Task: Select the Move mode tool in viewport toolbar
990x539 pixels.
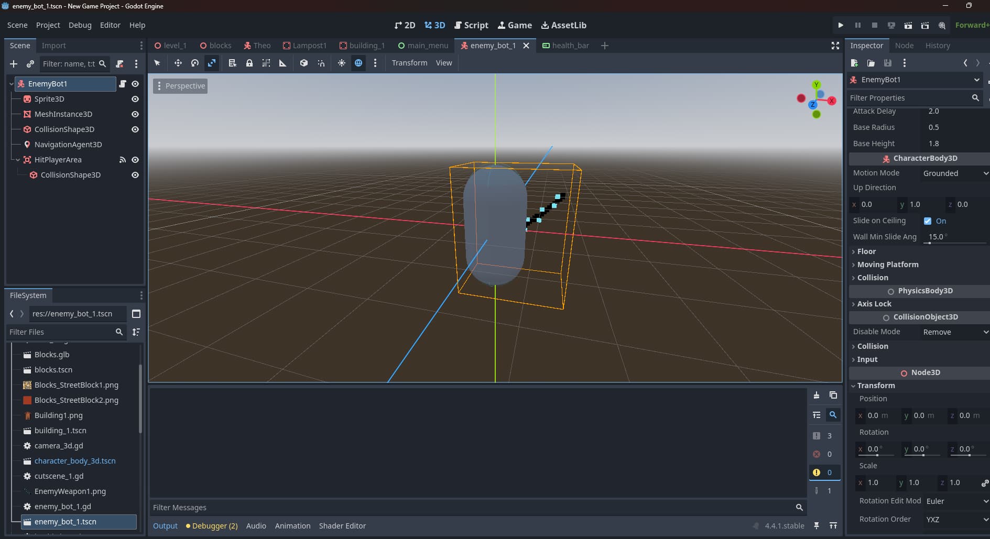Action: click(178, 63)
